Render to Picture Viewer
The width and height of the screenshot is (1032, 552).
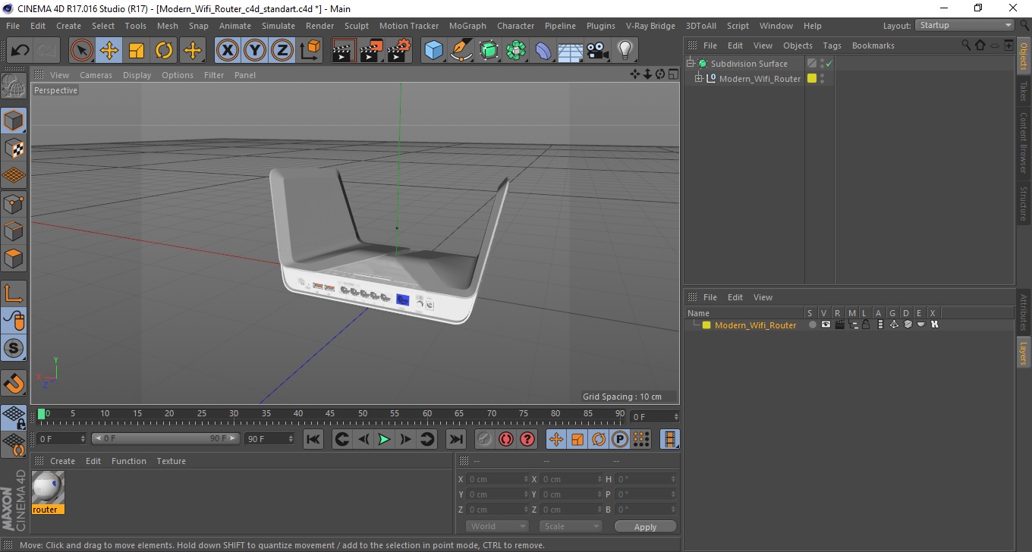coord(372,51)
